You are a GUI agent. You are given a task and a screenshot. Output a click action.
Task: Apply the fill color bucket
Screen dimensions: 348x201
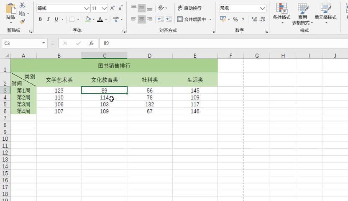click(87, 19)
